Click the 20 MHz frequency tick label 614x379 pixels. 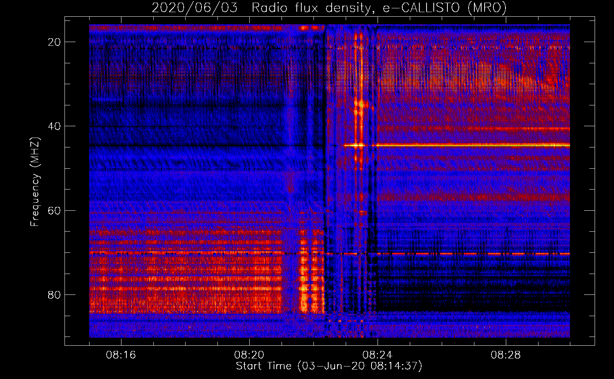point(54,42)
